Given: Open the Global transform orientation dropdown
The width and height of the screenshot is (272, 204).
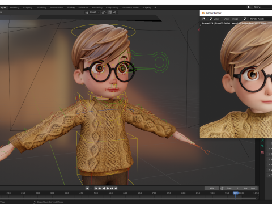Looking at the screenshot, I should click(x=92, y=12).
